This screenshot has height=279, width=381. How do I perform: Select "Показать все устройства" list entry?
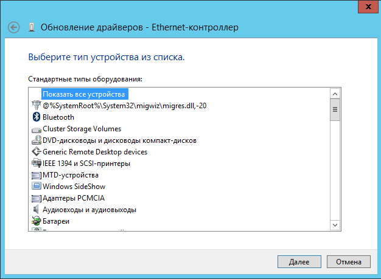pyautogui.click(x=83, y=94)
